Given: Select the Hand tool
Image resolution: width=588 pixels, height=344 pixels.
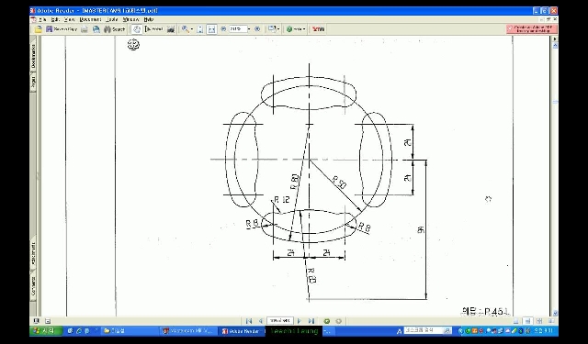Looking at the screenshot, I should [137, 29].
